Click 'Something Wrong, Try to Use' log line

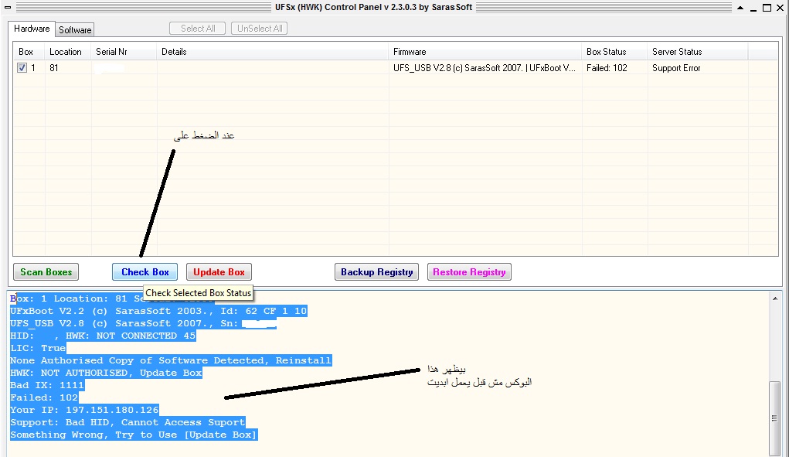(134, 435)
